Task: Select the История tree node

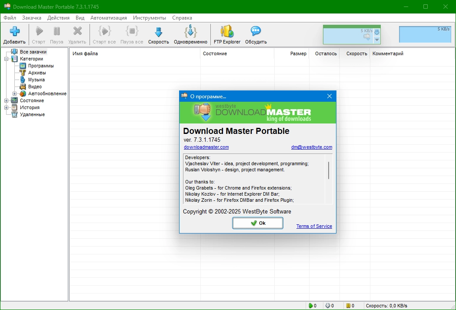Action: coord(30,107)
